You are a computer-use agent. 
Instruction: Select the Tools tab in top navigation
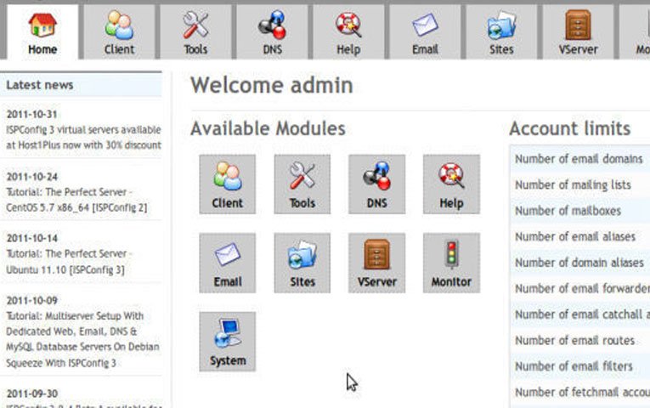195,32
